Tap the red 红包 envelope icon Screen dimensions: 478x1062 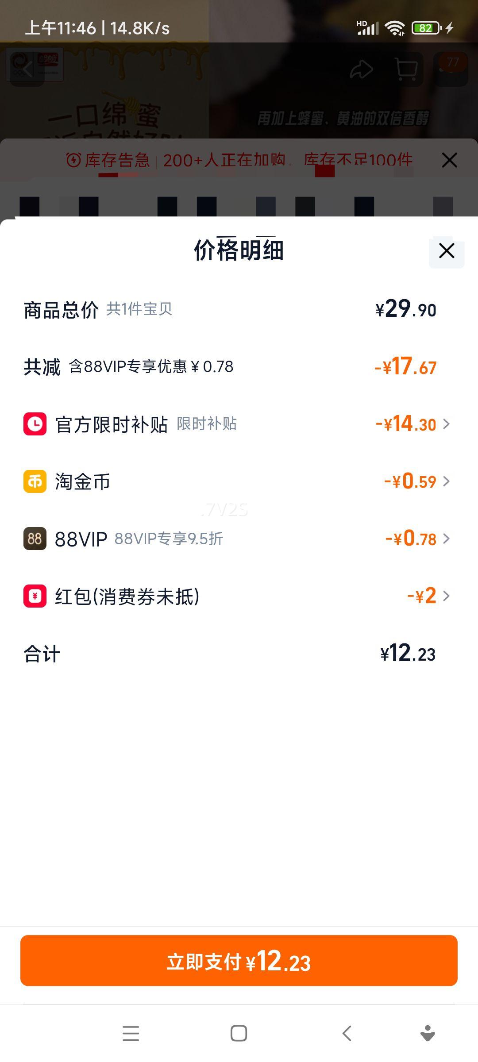coord(35,596)
